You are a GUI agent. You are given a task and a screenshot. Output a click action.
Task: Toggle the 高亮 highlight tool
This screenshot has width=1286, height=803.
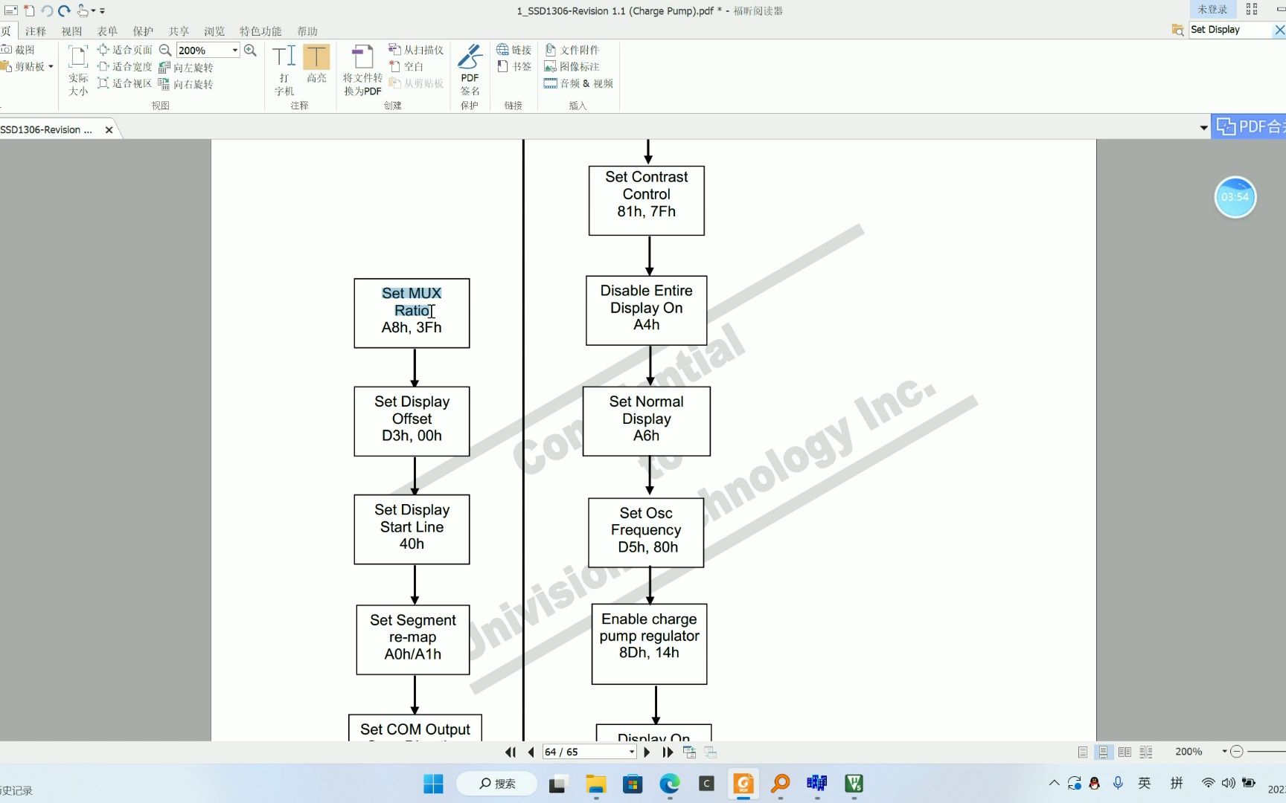316,64
